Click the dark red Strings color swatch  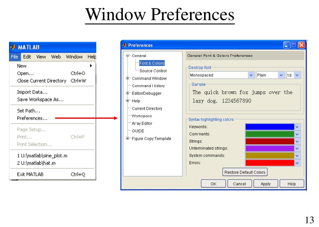[270, 141]
